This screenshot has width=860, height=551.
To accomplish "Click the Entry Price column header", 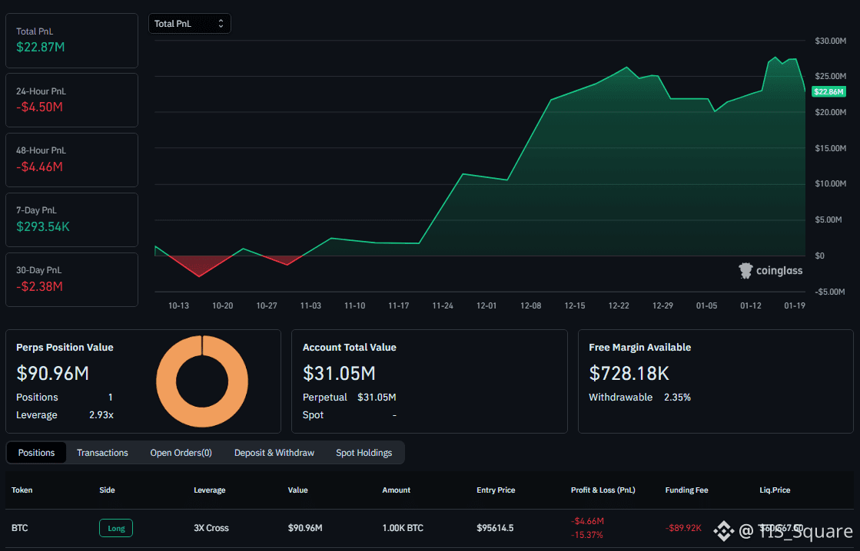I will click(x=496, y=490).
